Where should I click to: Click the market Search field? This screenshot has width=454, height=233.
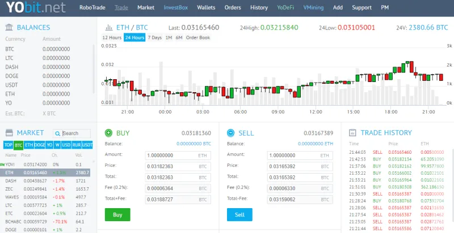[x=72, y=133]
